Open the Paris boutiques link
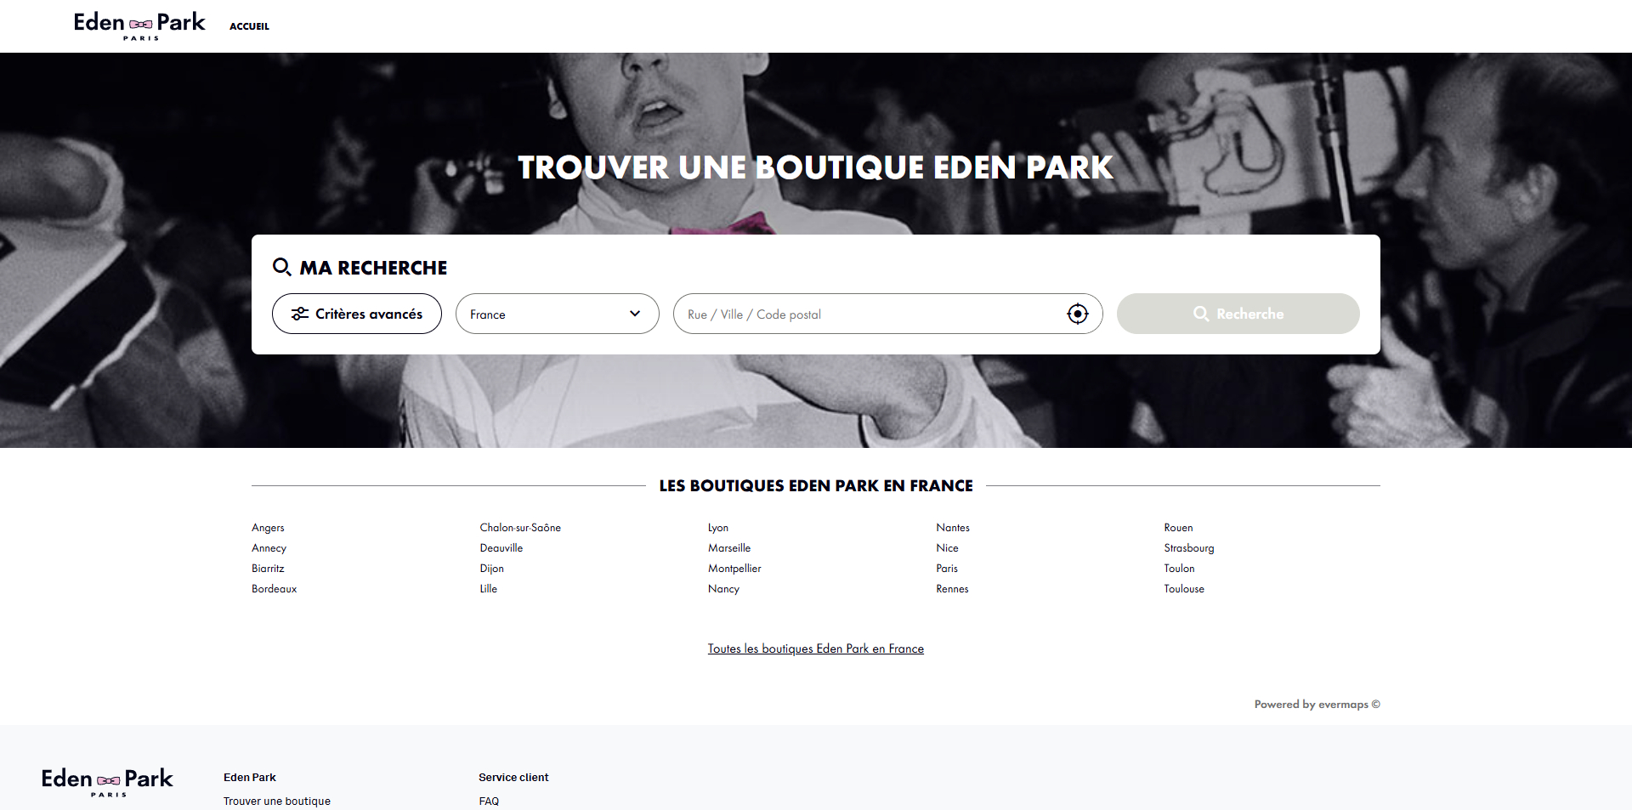The height and width of the screenshot is (810, 1632). coord(947,569)
